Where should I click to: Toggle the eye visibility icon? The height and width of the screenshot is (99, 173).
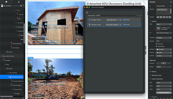click(x=170, y=17)
